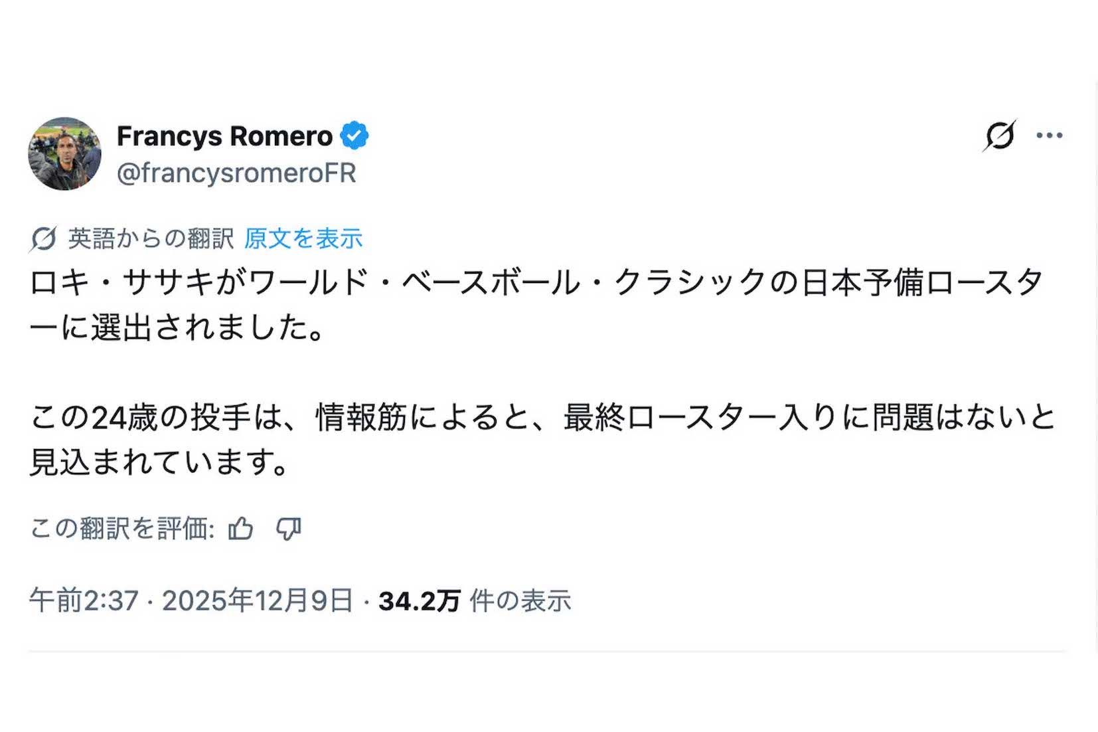
Task: Click the bold 34.2万 view count figure
Action: coord(418,600)
